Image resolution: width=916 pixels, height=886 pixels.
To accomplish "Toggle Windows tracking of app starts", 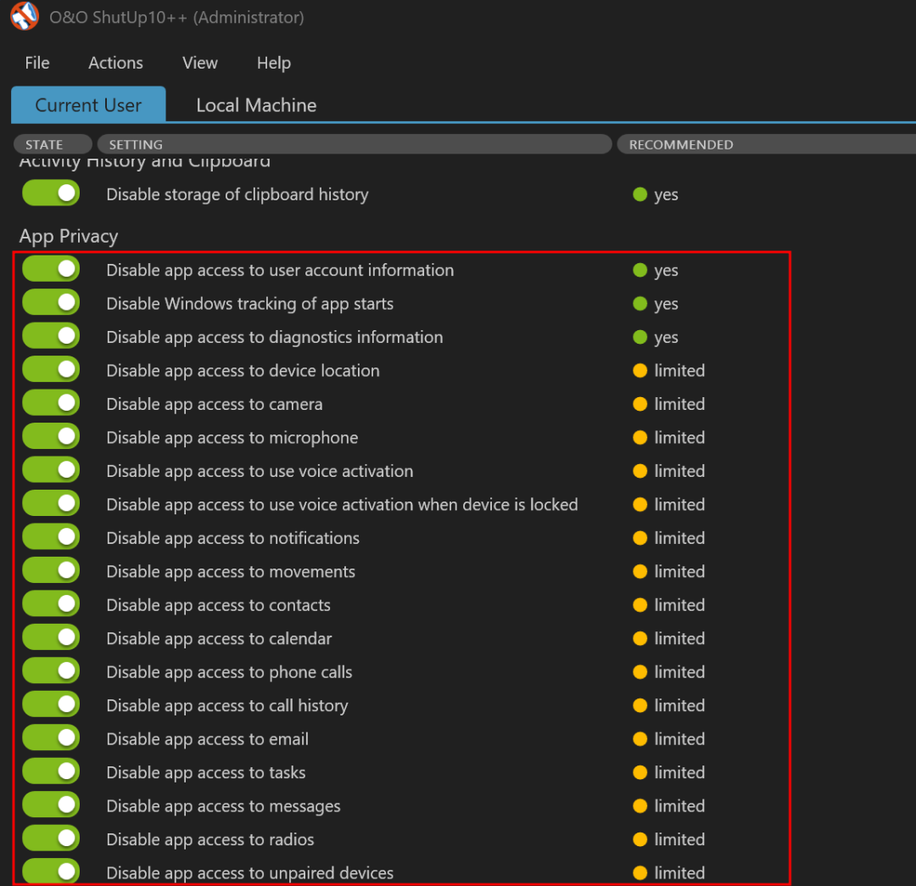I will (x=51, y=303).
